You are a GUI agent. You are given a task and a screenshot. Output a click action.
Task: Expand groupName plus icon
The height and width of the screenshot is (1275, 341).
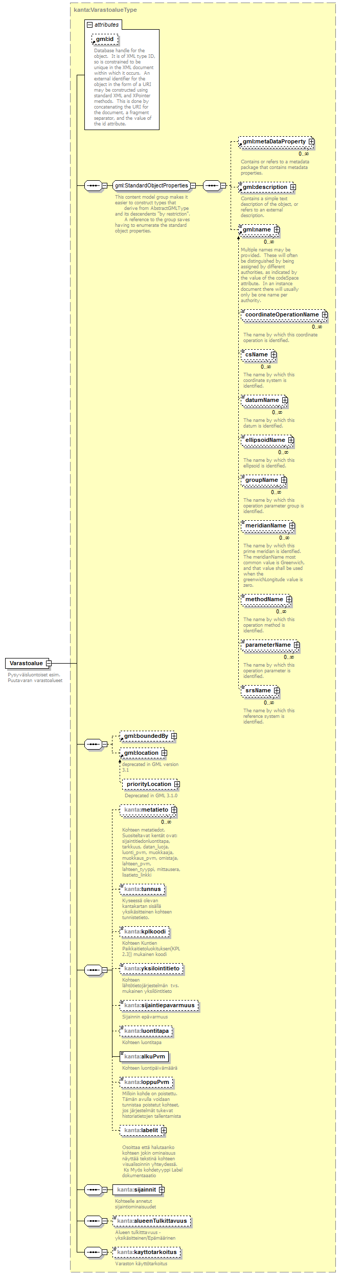pyautogui.click(x=284, y=480)
